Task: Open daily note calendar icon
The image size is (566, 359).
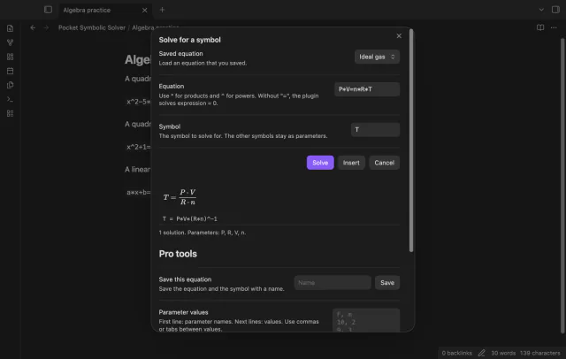Action: coord(10,71)
